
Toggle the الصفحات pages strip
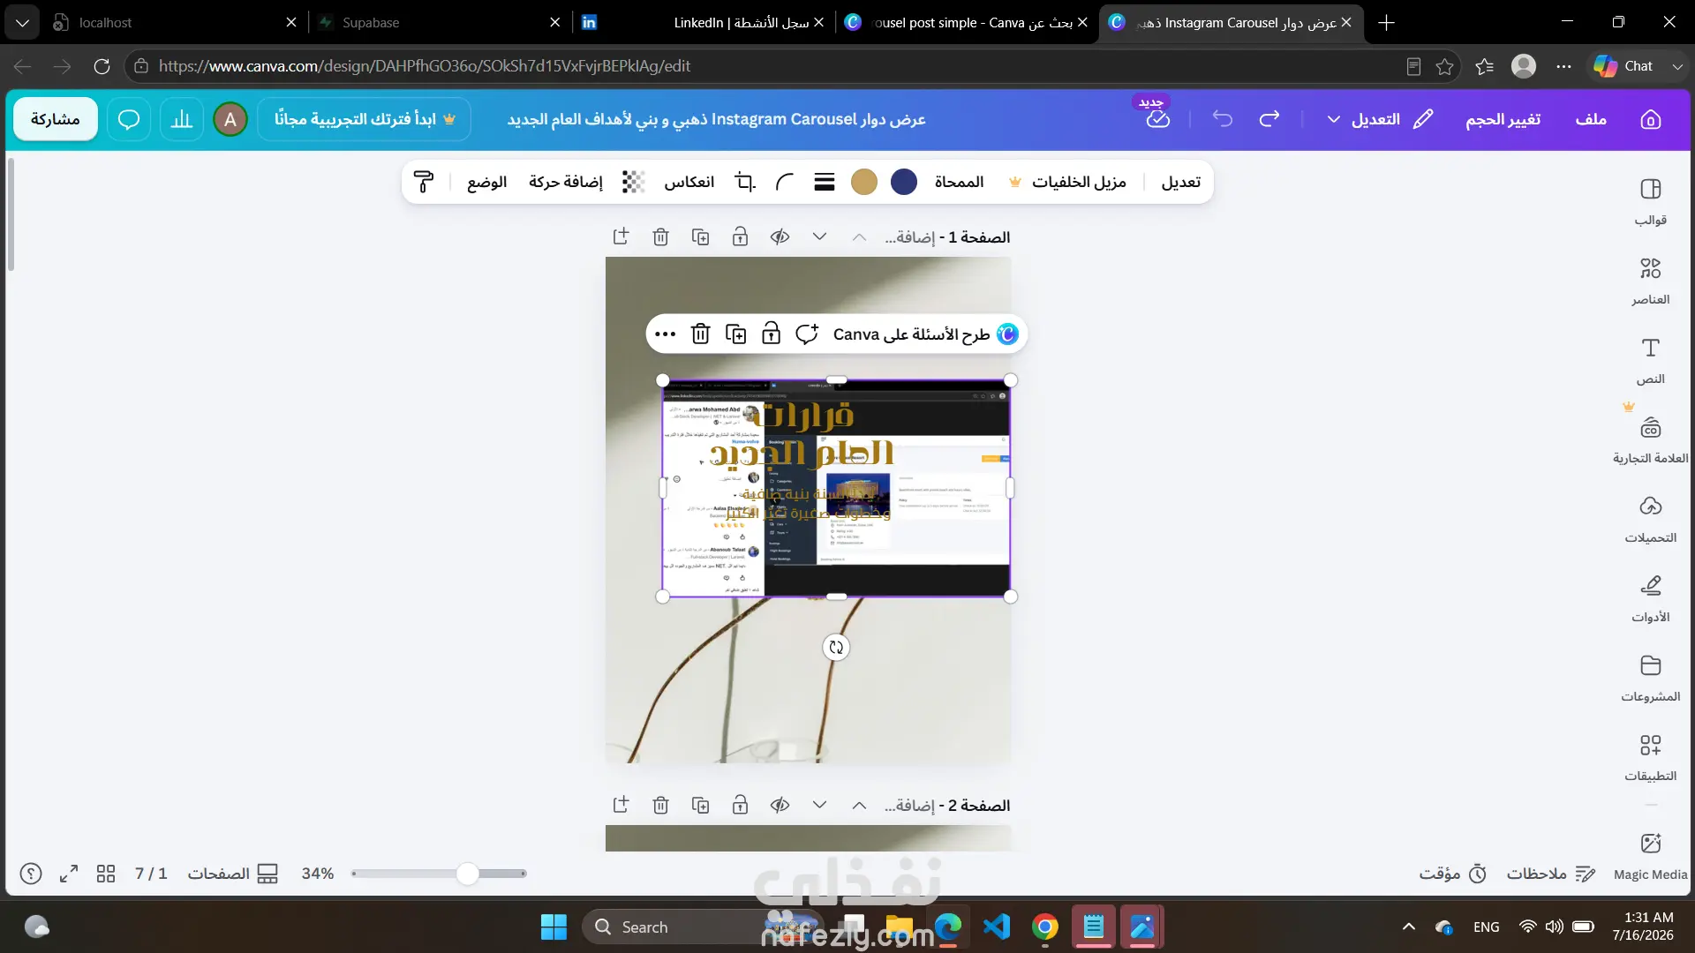(x=233, y=874)
